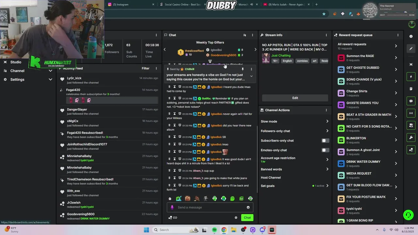Open Reward request queue three-dot menu
Image resolution: width=418 pixels, height=235 pixels.
tap(398, 35)
